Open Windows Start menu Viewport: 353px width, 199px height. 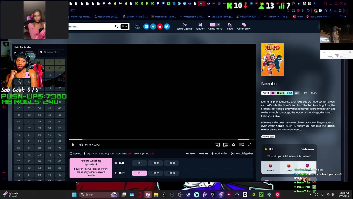[x=74, y=195]
